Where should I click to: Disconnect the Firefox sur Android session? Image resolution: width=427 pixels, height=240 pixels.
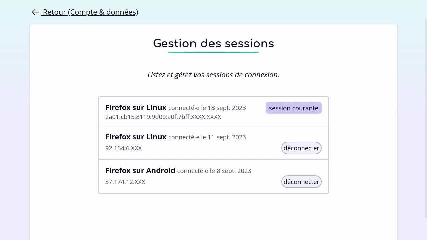coord(301,182)
